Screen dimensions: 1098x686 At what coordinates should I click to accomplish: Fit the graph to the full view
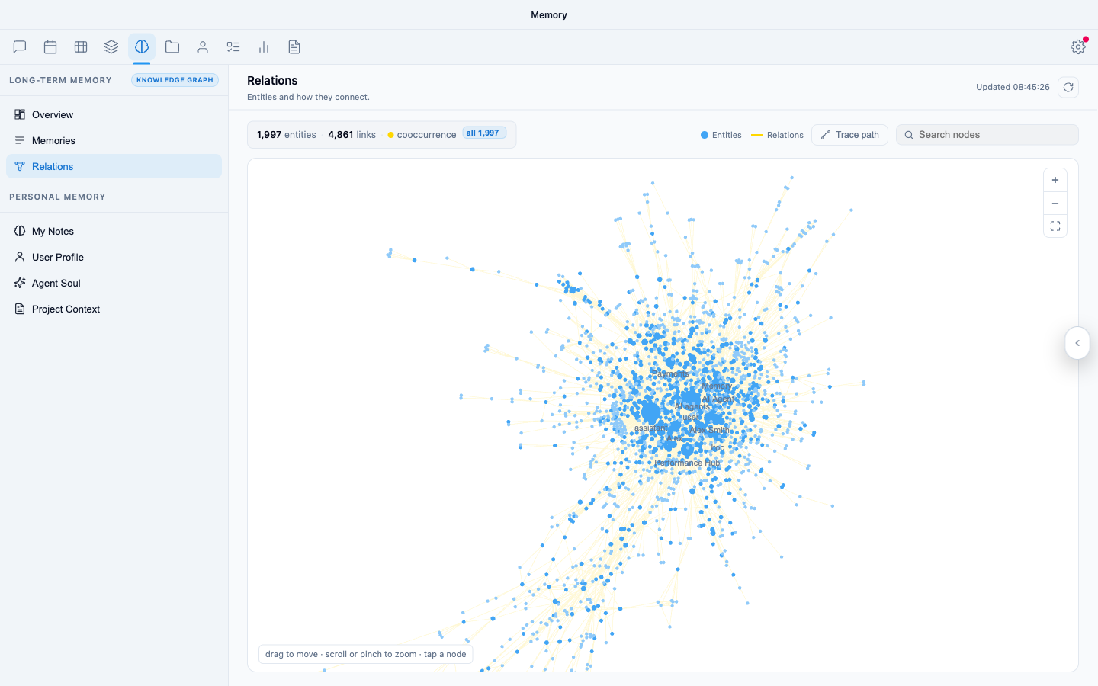[x=1055, y=226]
